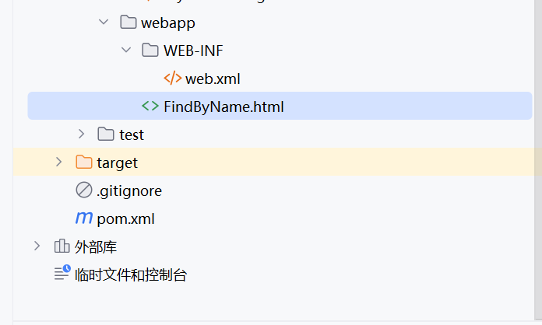
Task: Collapse the webapp folder chevron
Action: 104,23
